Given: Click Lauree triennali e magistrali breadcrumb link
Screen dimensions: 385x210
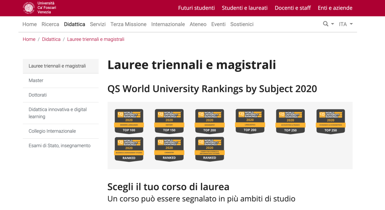Looking at the screenshot, I should coord(96,39).
